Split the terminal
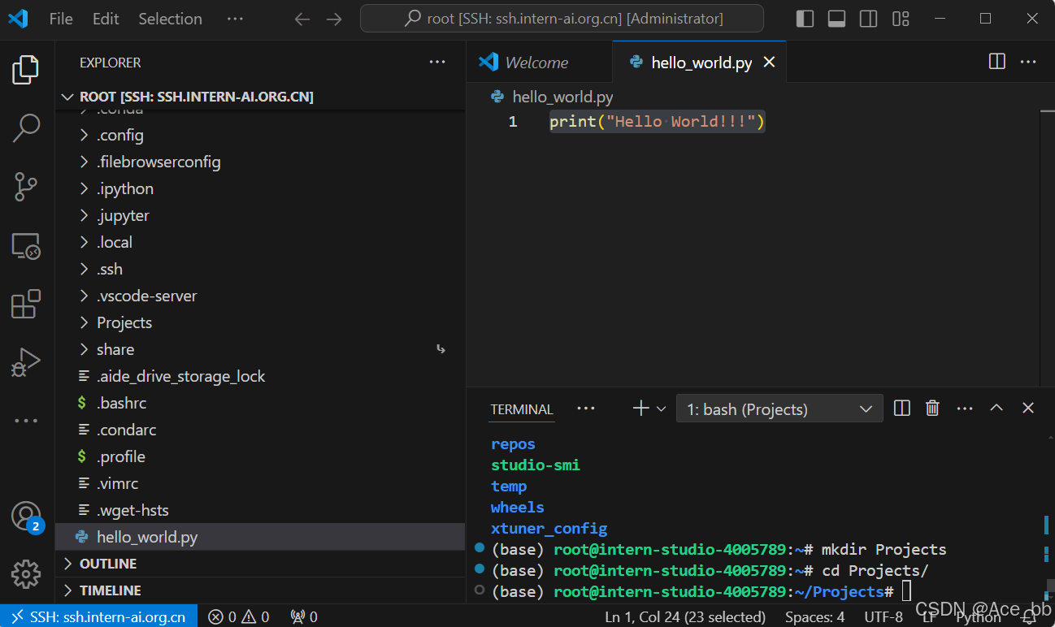Screen dimensions: 1055x627 pyautogui.click(x=901, y=409)
